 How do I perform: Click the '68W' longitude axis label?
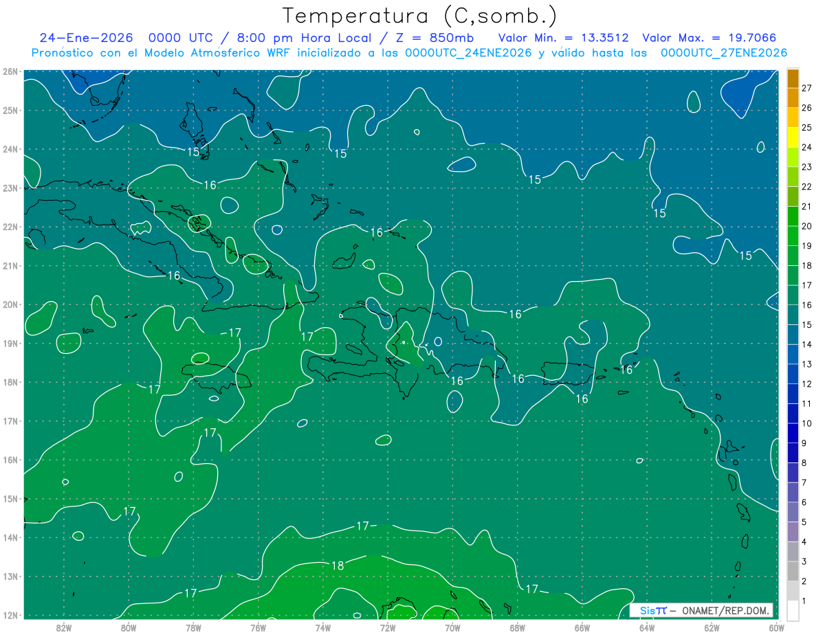517,627
